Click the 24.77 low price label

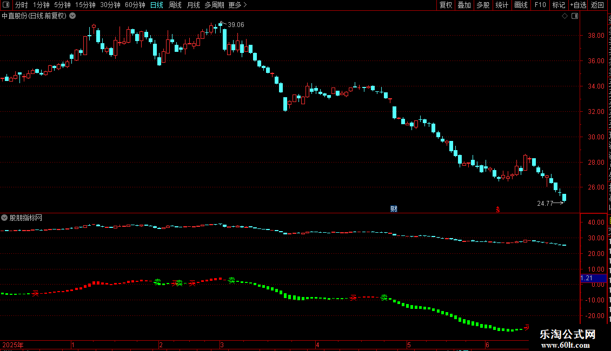click(545, 204)
